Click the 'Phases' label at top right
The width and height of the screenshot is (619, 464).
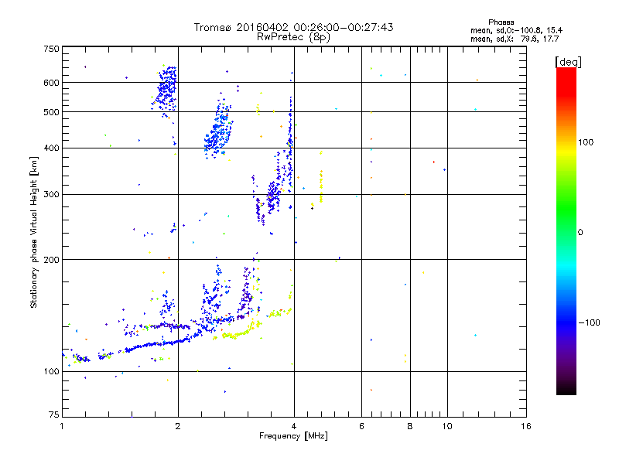[x=501, y=22]
